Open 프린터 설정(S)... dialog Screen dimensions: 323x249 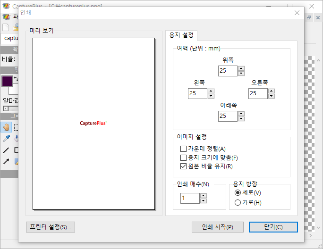(51, 227)
